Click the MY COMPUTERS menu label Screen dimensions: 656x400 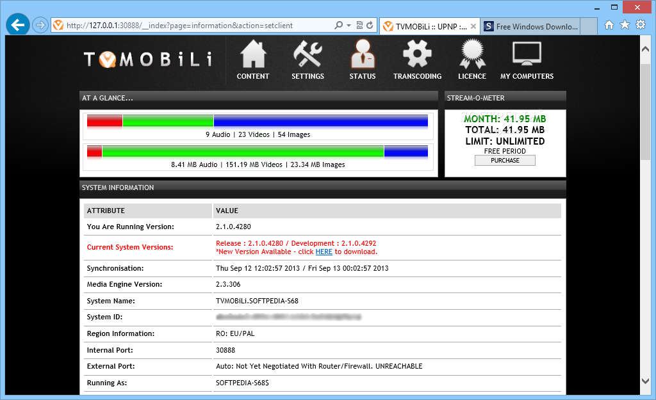click(527, 76)
